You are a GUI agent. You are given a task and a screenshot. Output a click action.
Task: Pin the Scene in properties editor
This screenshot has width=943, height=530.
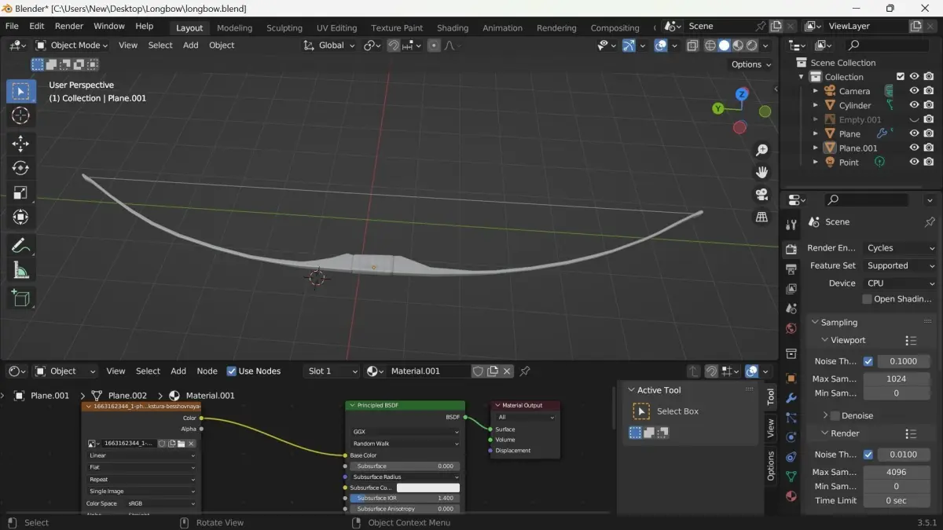coord(930,222)
